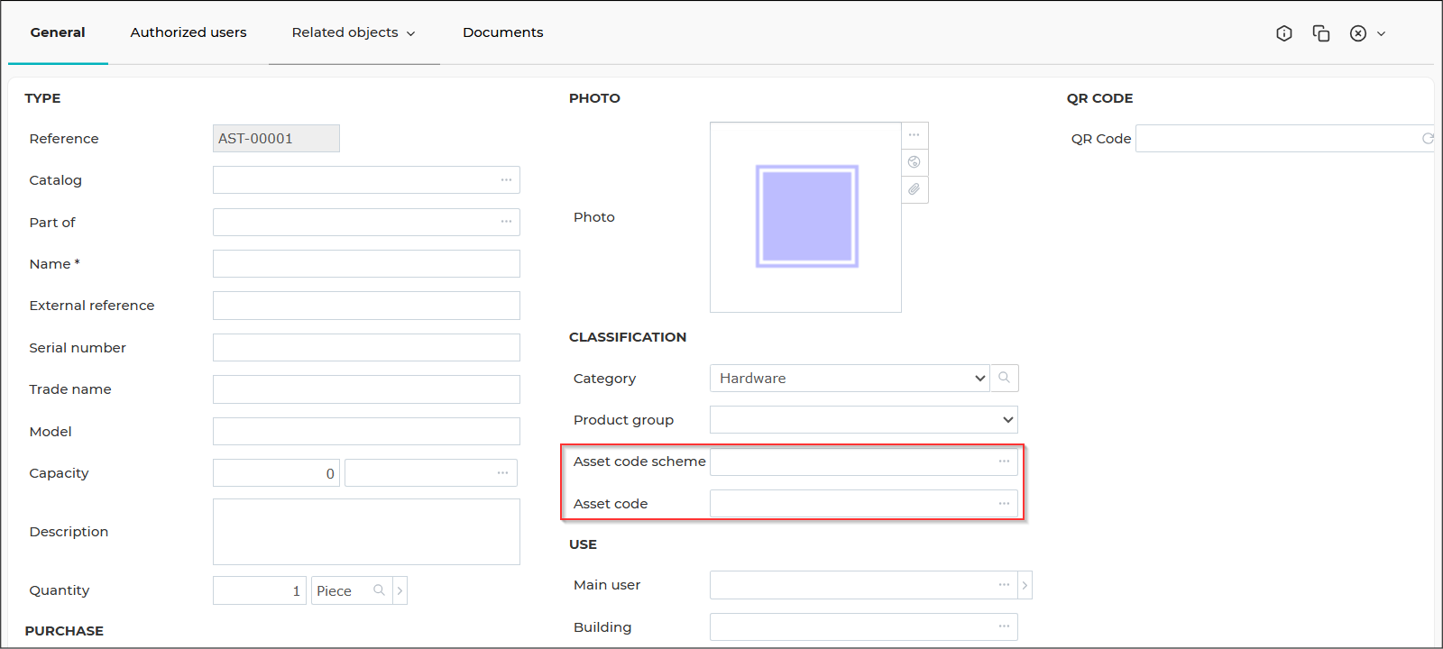The width and height of the screenshot is (1443, 649).
Task: Open Asset code scheme lookup ellipsis
Action: click(1004, 462)
